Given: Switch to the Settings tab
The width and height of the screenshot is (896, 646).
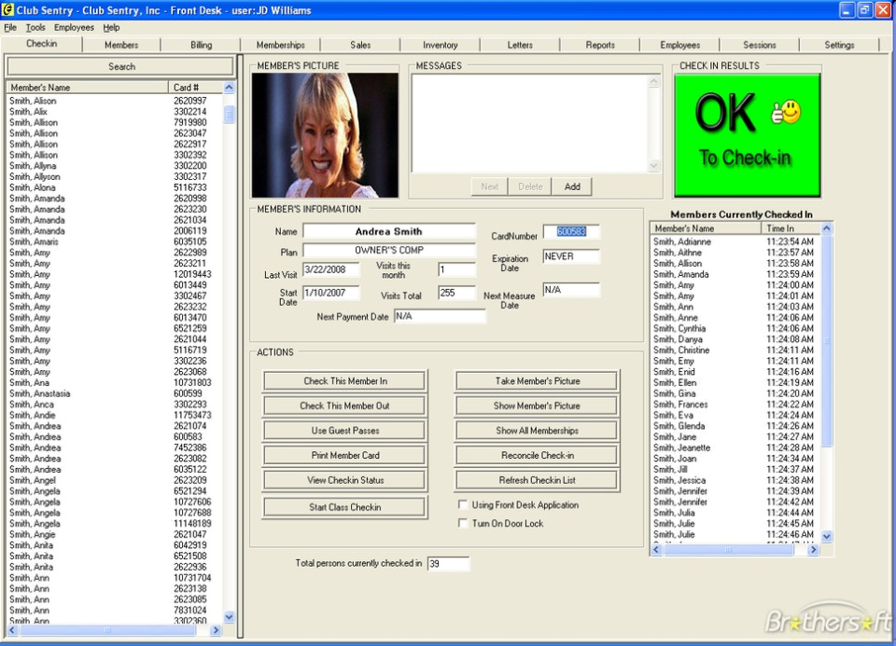Looking at the screenshot, I should tap(839, 45).
